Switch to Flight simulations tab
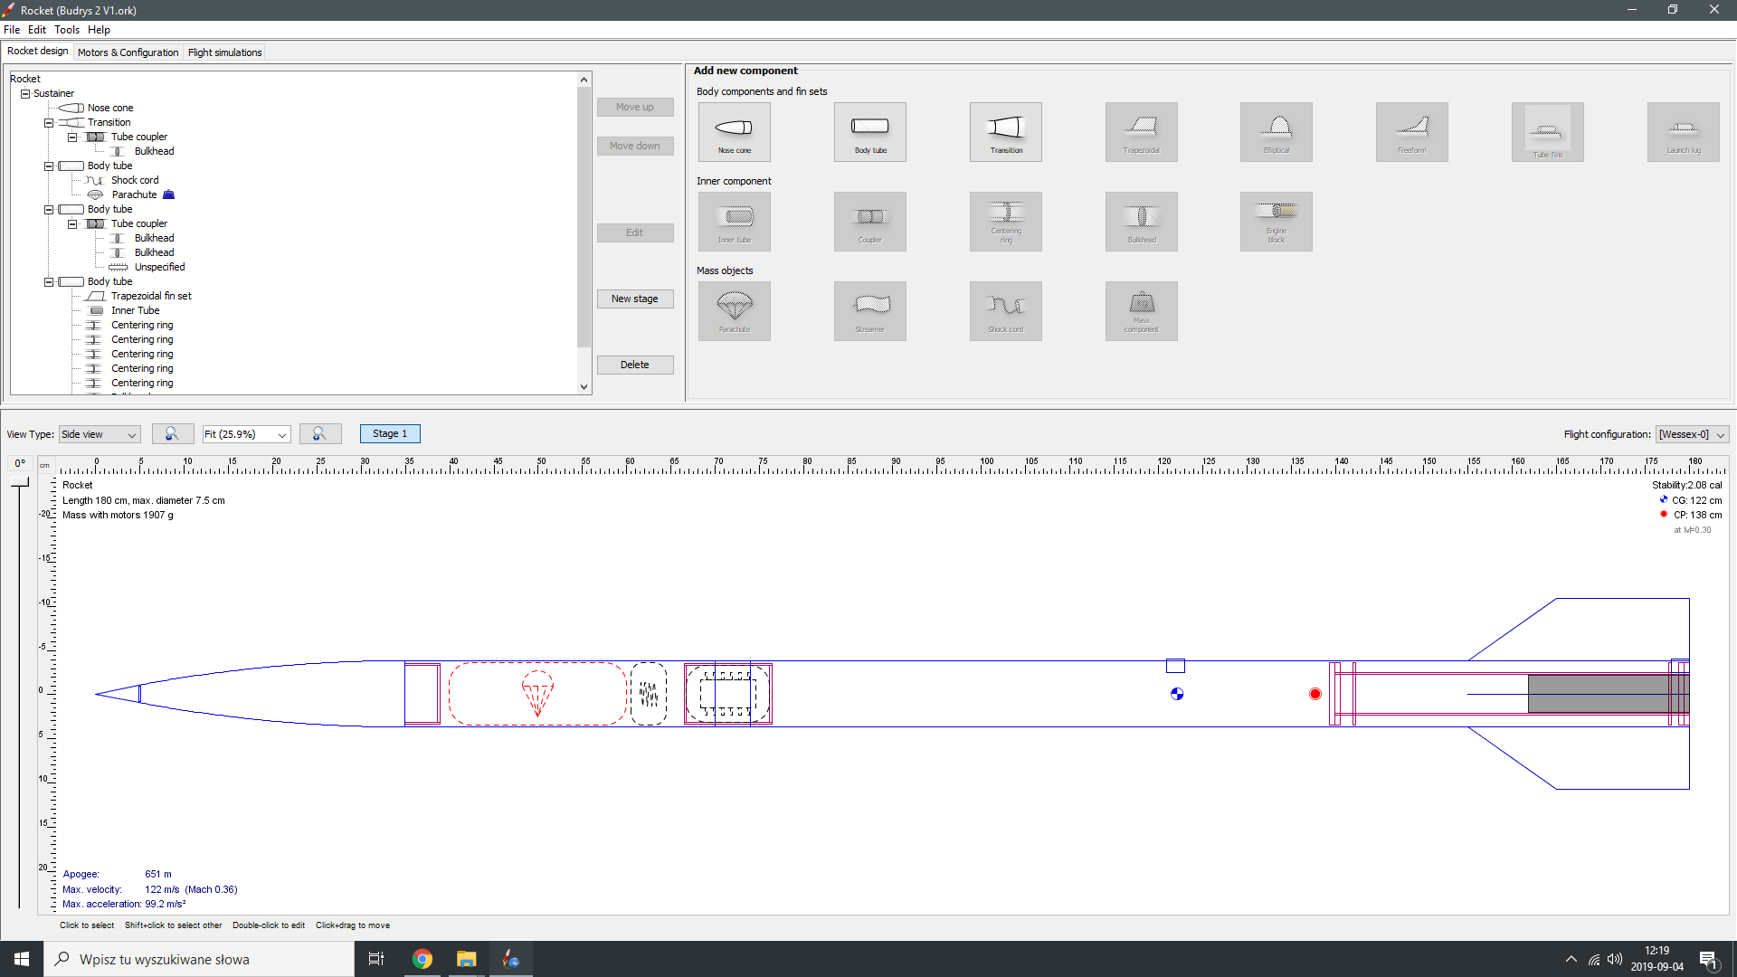The width and height of the screenshot is (1737, 977). (224, 52)
